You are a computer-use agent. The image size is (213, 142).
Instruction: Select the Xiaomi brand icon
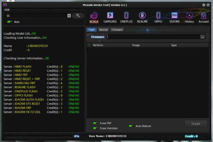[x=174, y=17]
